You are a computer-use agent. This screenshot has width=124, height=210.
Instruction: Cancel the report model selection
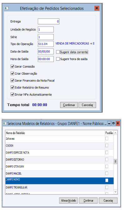click(x=108, y=201)
